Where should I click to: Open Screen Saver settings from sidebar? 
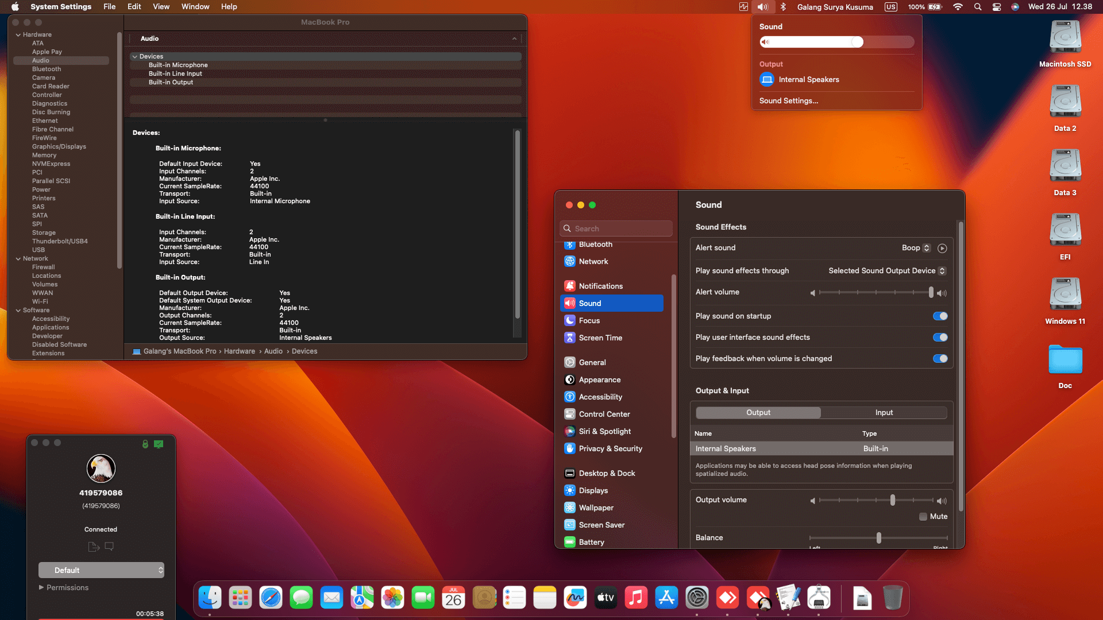coord(601,525)
